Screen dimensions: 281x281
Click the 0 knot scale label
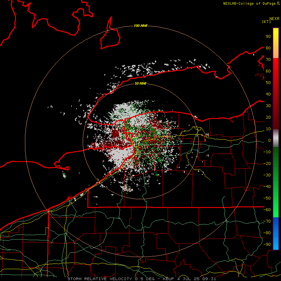[269, 140]
